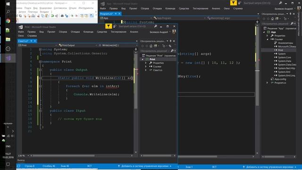Click the Windows Start button
302x170 pixels.
pyautogui.click(x=8, y=4)
